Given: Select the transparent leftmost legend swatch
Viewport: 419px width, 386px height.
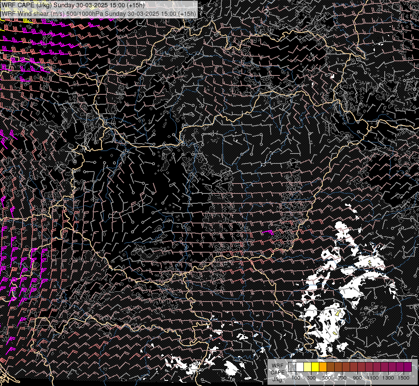Looking at the screenshot, I should (292, 367).
